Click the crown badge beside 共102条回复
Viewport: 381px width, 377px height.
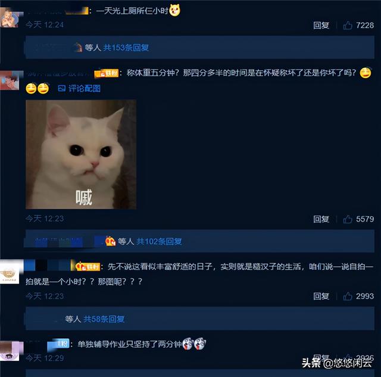click(110, 241)
